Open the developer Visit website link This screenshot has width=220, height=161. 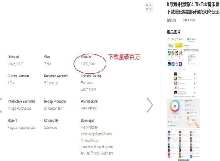click(x=89, y=128)
